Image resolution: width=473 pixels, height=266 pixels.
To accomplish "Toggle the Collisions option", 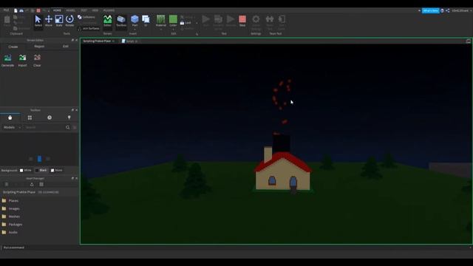I will pos(86,17).
